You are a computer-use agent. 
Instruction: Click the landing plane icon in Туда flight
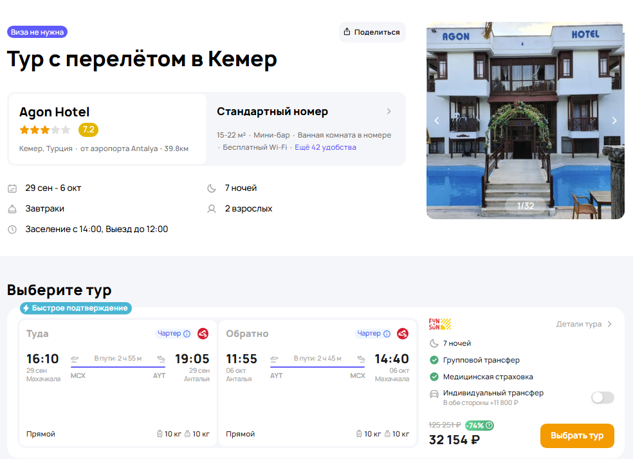point(161,358)
